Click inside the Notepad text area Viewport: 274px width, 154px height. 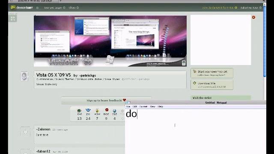[195, 131]
